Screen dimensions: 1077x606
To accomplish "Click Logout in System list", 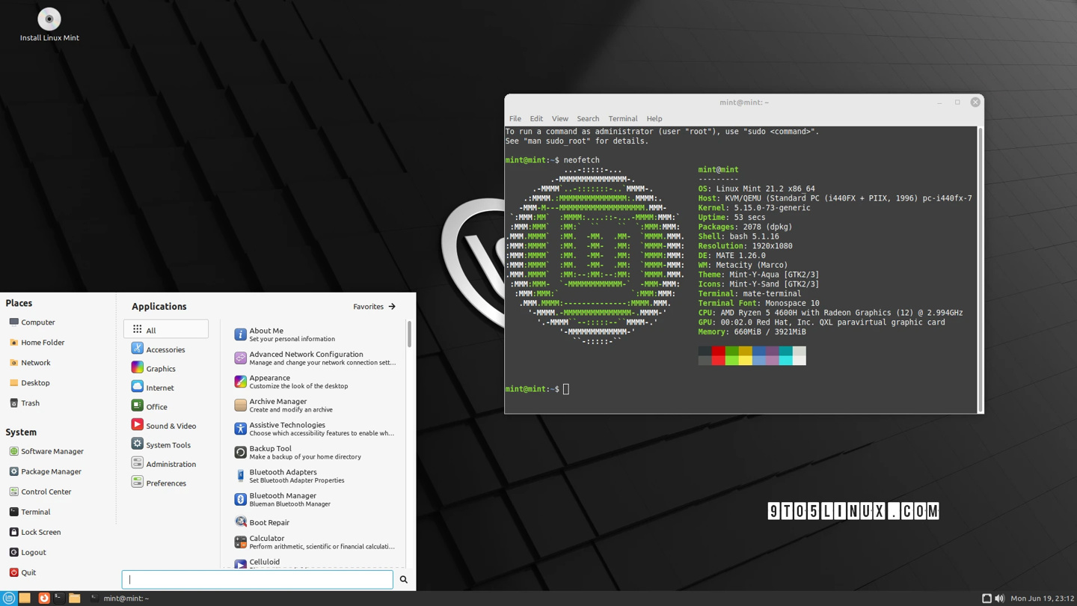I will tap(28, 553).
